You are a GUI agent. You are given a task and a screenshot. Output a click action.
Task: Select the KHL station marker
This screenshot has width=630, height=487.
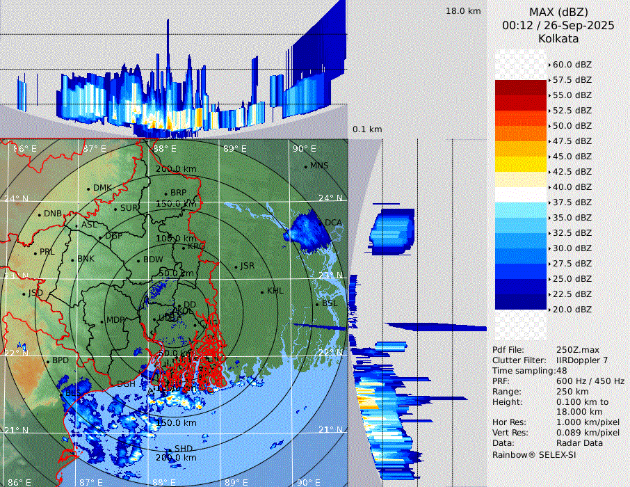click(263, 292)
